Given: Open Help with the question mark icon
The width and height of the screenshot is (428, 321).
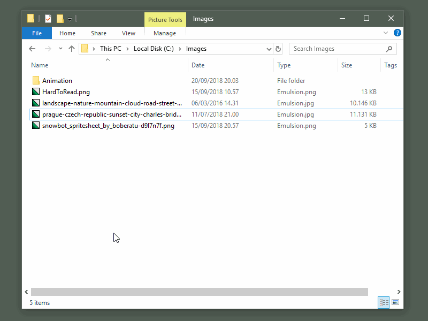Looking at the screenshot, I should pos(397,33).
